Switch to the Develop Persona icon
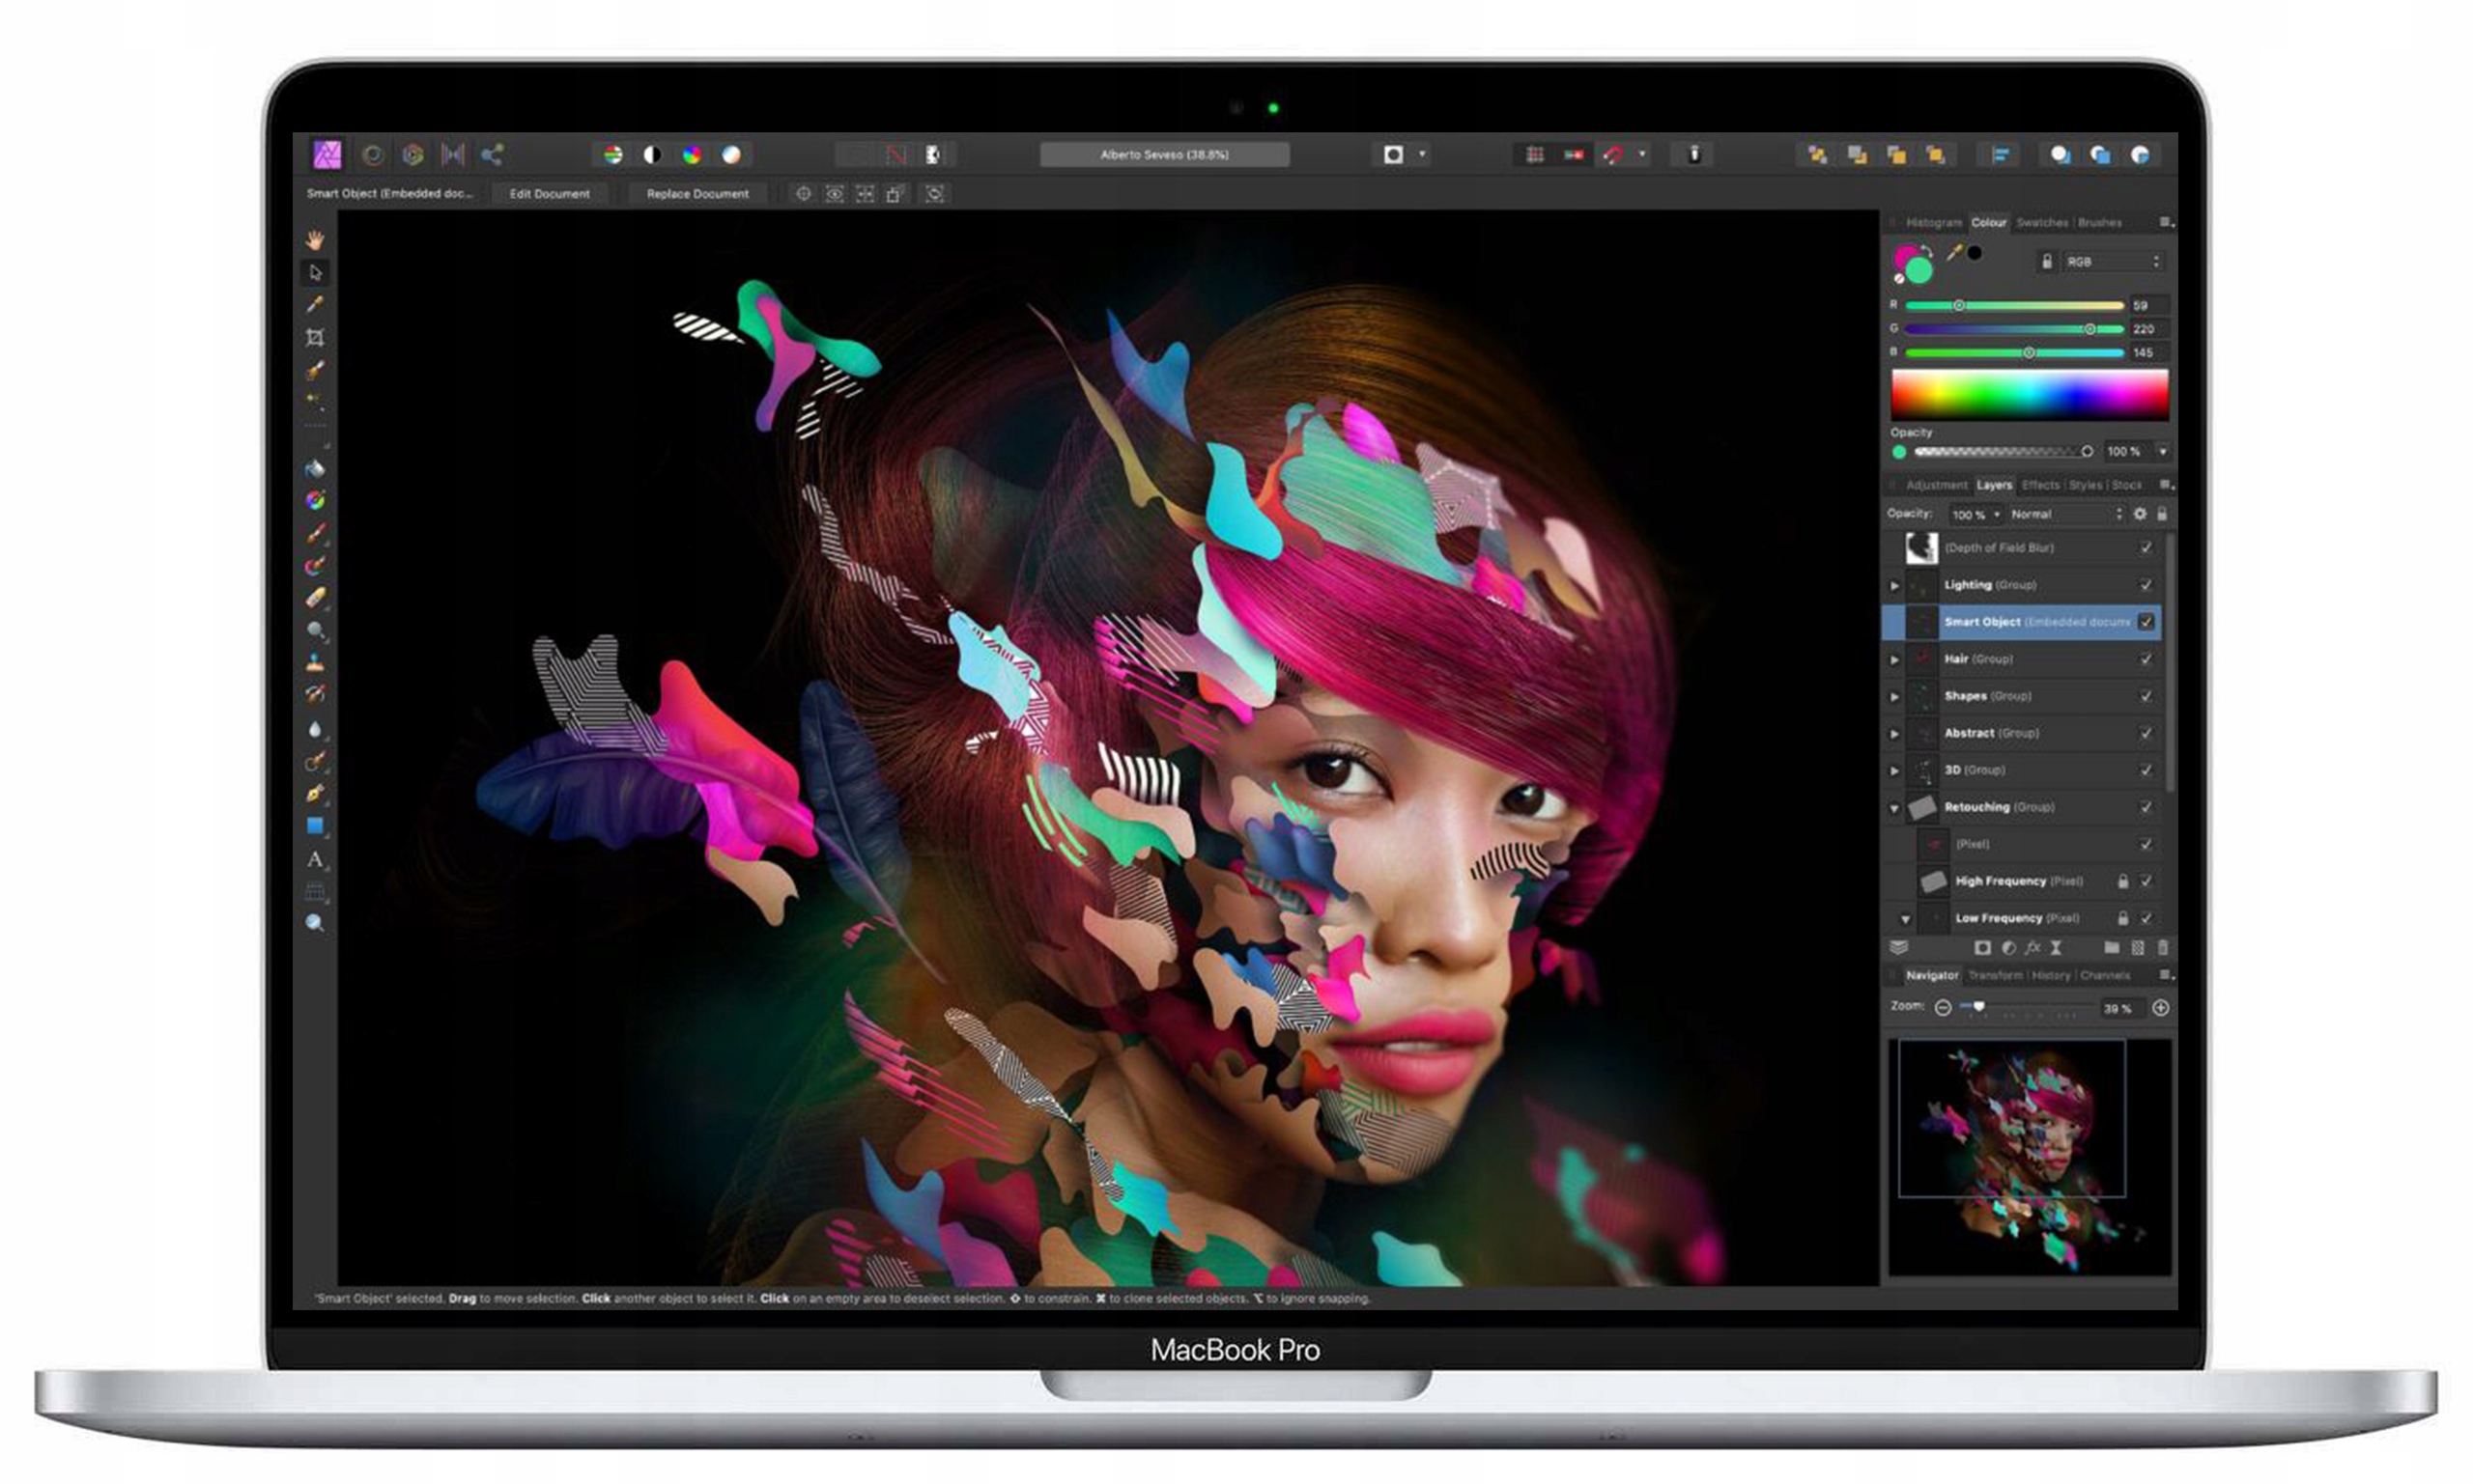 coord(412,154)
